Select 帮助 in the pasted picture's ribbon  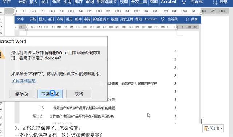(139, 19)
